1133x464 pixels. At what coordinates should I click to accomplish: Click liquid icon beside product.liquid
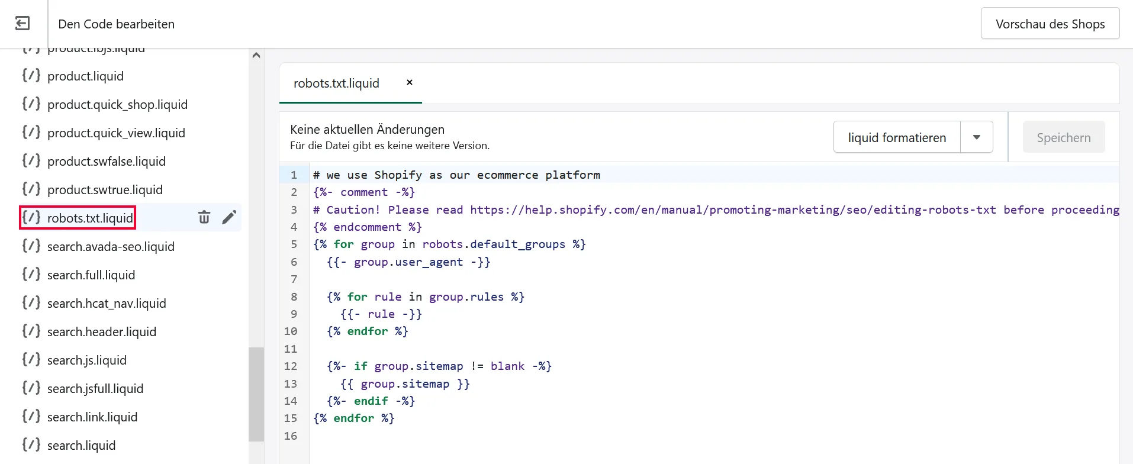[31, 75]
